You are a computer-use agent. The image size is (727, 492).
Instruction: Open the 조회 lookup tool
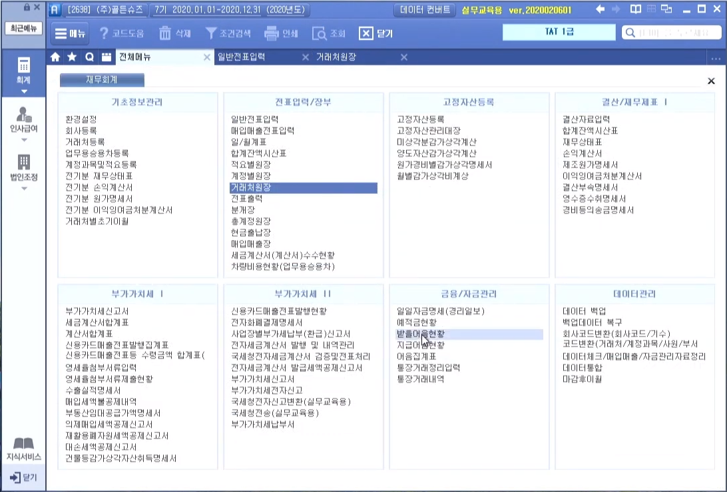pyautogui.click(x=320, y=33)
